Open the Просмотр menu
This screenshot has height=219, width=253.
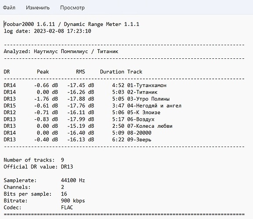coord(72,8)
